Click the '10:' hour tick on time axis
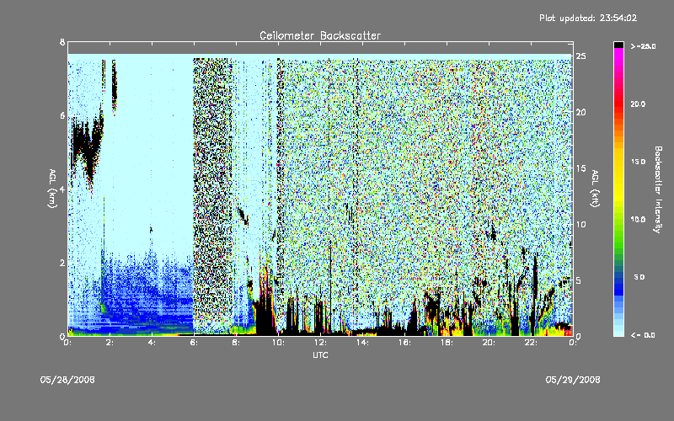The width and height of the screenshot is (674, 421). 278,343
